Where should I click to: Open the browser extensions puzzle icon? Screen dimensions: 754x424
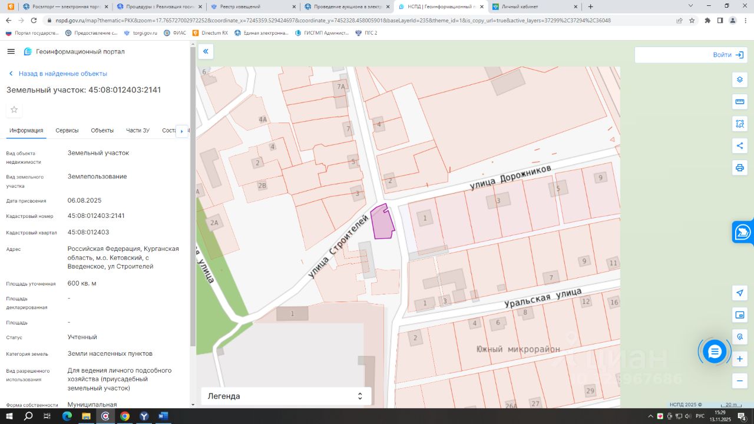click(707, 20)
